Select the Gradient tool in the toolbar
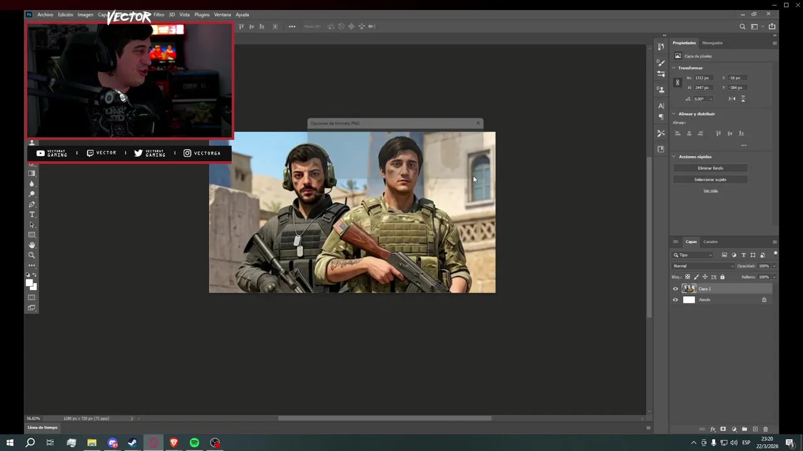 coord(32,174)
